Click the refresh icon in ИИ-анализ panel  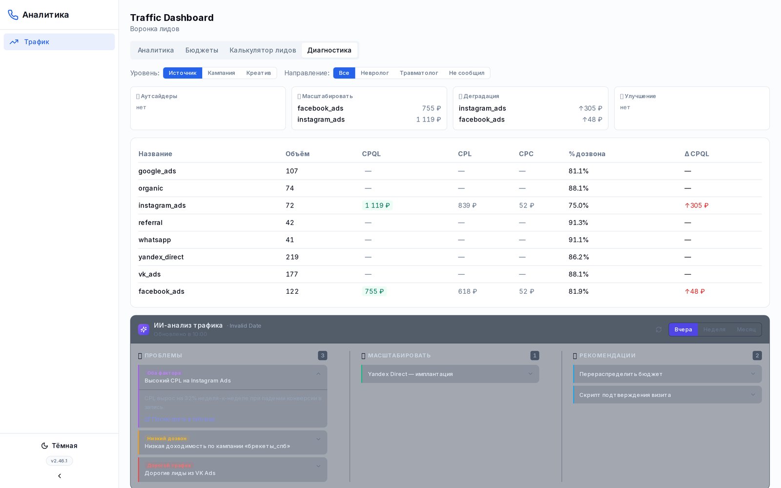[658, 329]
